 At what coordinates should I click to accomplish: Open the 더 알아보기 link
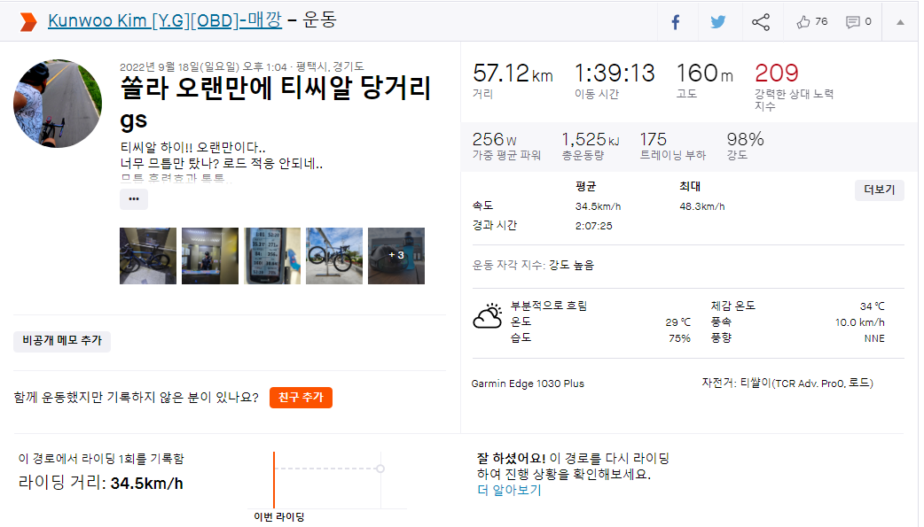point(509,490)
